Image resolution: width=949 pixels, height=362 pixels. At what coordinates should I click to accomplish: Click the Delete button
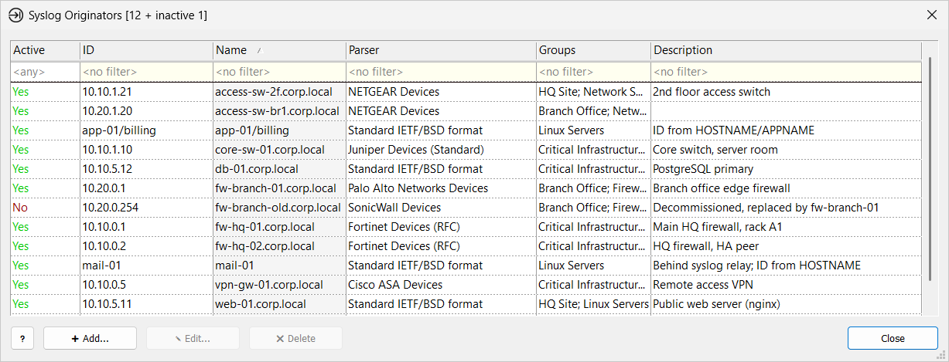(295, 338)
